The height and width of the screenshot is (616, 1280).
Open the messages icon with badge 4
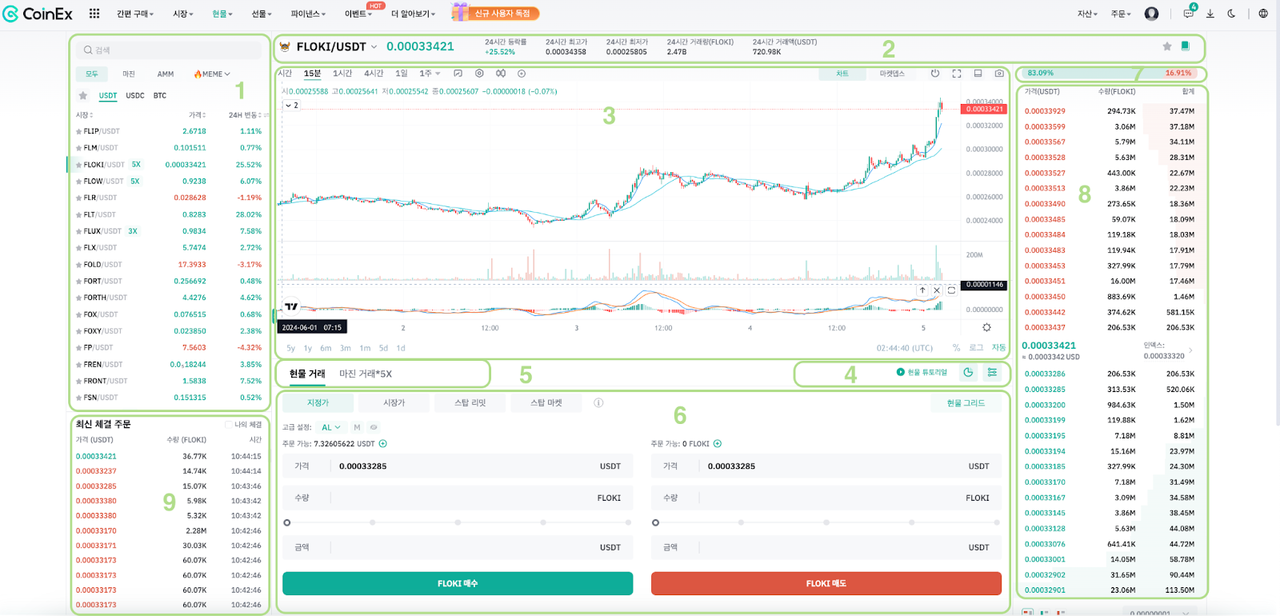1190,13
